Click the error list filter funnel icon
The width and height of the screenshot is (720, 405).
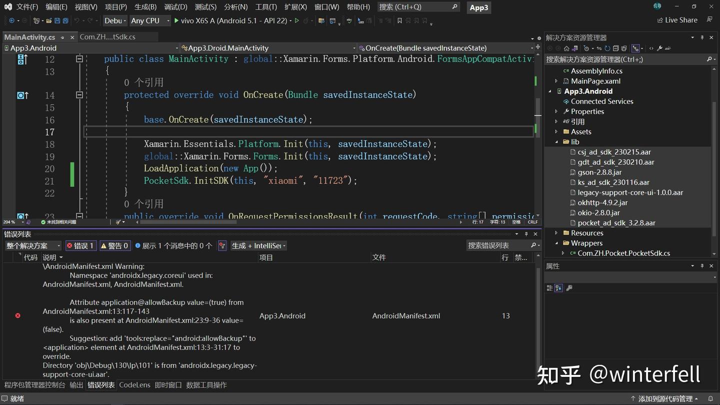click(222, 245)
